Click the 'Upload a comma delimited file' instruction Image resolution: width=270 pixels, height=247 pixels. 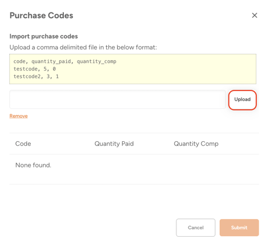click(83, 47)
